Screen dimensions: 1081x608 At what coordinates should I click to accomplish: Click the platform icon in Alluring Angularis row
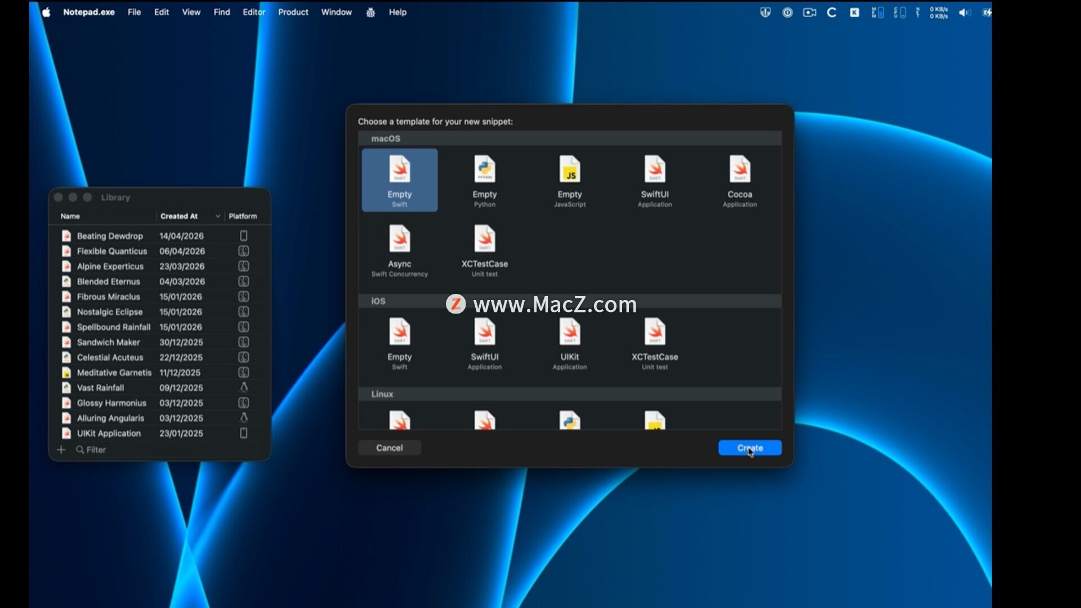(244, 418)
